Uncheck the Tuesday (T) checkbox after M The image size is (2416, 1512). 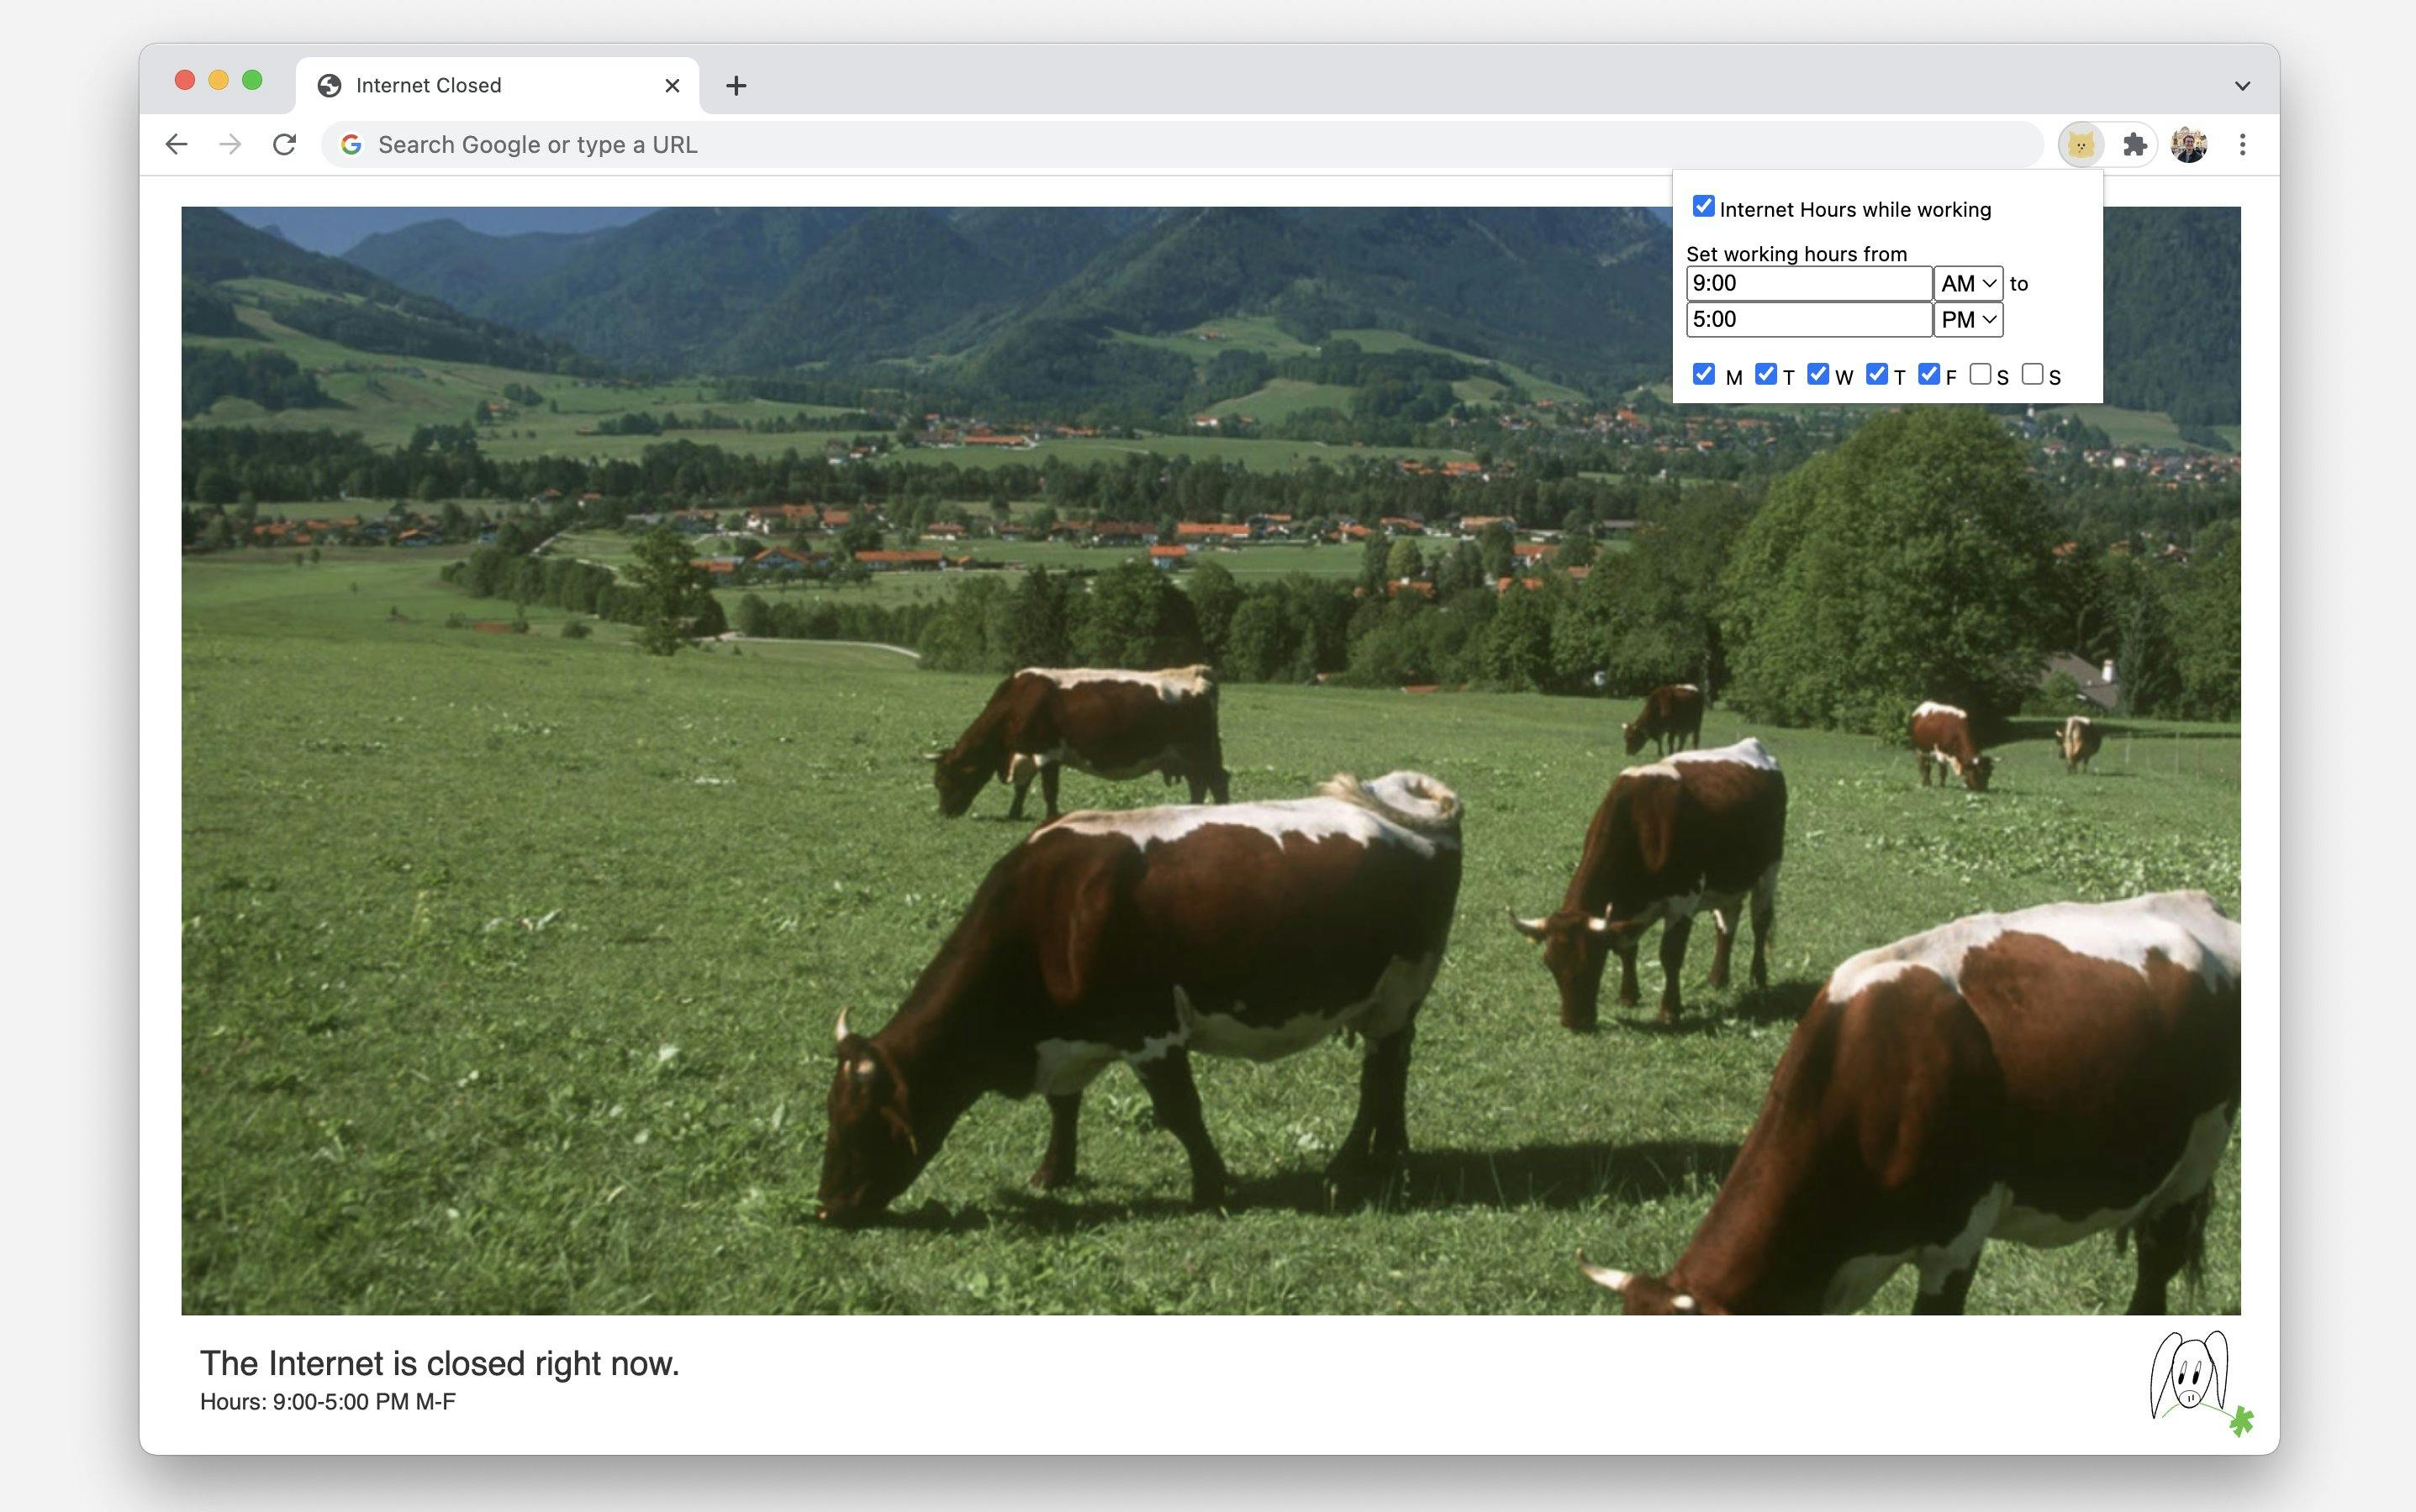coord(1766,374)
